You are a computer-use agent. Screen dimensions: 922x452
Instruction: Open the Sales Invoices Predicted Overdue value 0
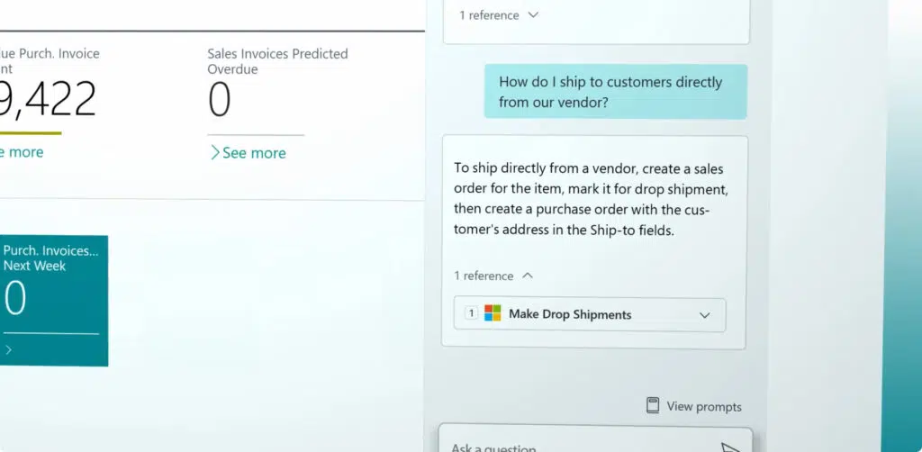click(x=220, y=100)
